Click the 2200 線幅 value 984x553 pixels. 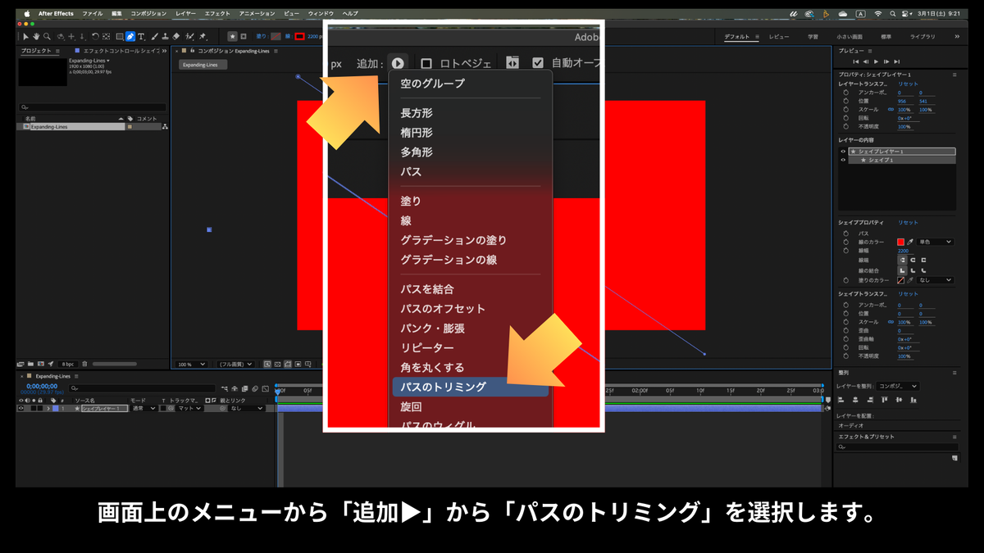pos(904,251)
